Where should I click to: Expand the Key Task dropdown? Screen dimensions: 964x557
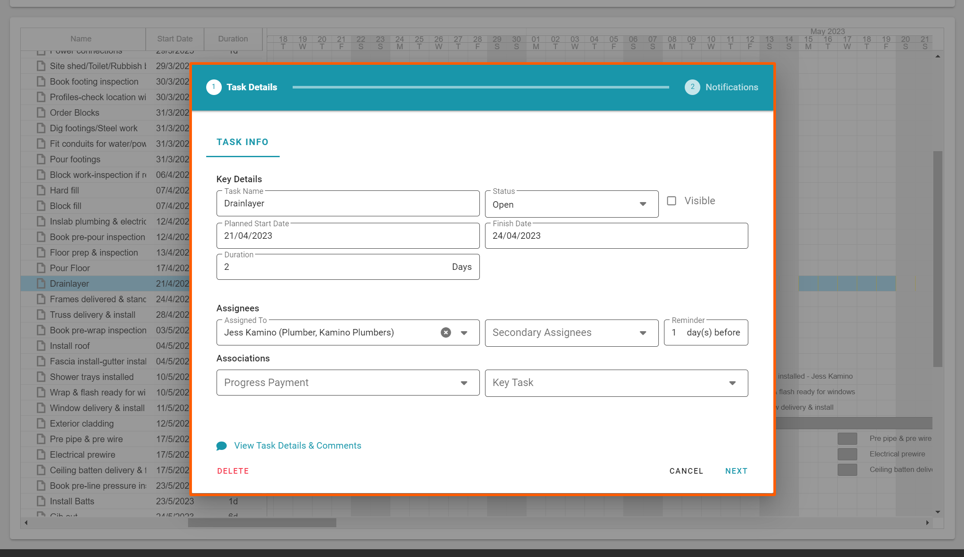click(x=616, y=383)
